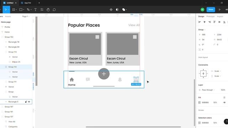Open Move tool options dropdown arrow

pos(9,10)
